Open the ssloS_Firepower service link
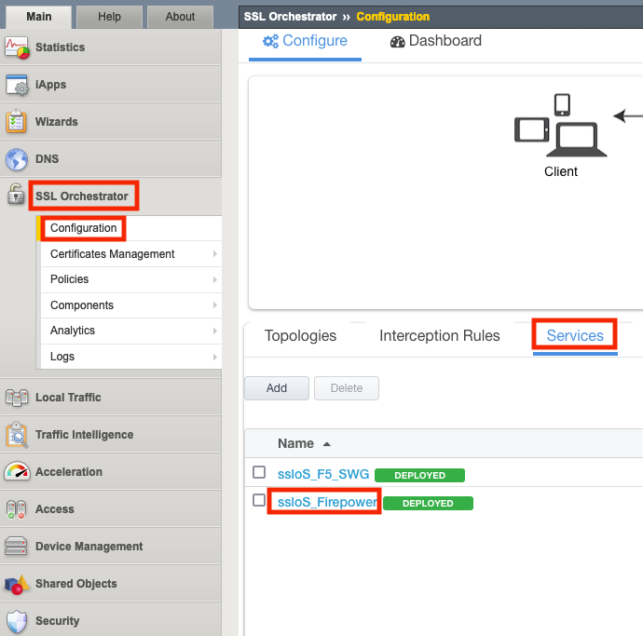The image size is (643, 636). pos(327,502)
